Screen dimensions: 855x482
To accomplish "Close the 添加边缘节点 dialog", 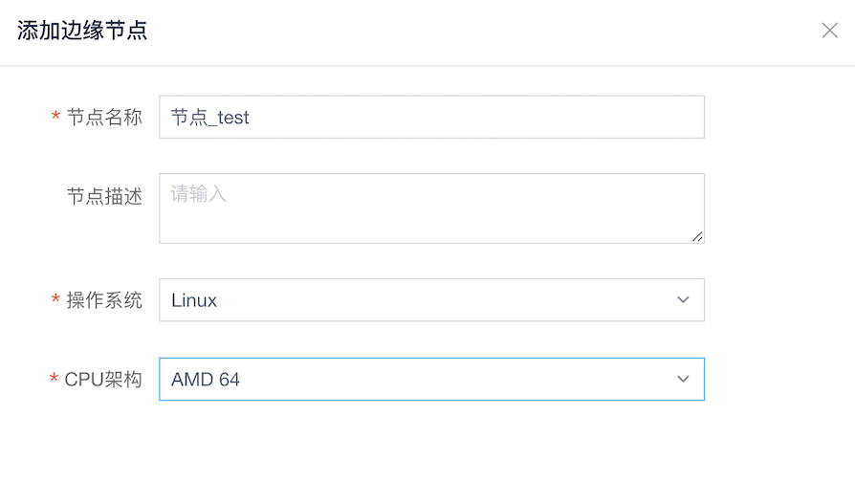I will click(829, 31).
